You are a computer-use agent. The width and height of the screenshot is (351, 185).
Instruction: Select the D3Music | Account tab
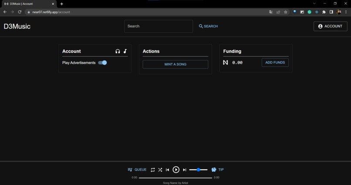pos(29,4)
